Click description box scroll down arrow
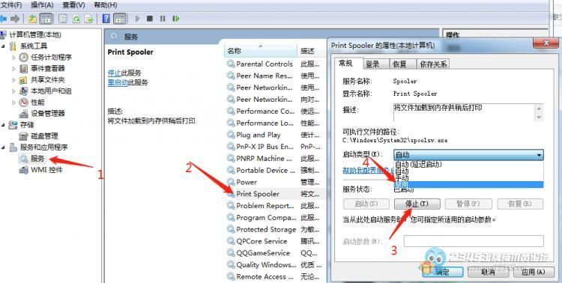 pos(539,118)
